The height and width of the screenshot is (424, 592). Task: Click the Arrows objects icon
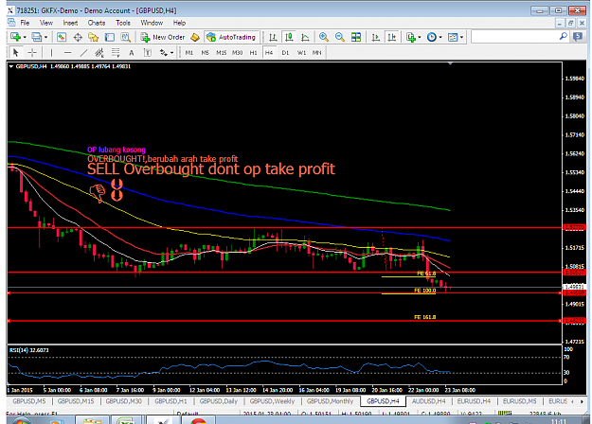164,53
